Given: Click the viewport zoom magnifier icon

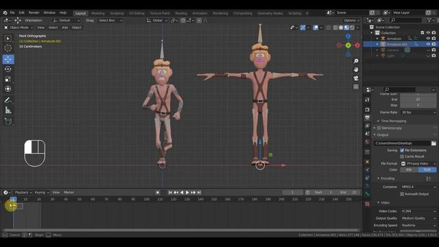Looking at the screenshot, I should [356, 61].
